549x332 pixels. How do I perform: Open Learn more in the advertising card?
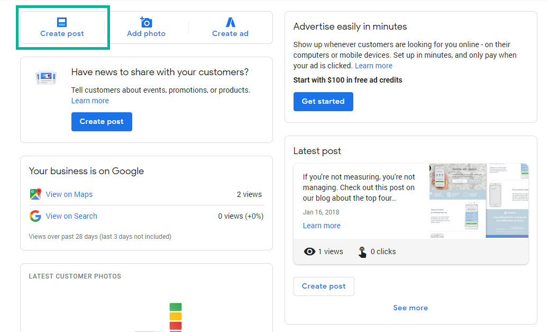click(x=373, y=66)
